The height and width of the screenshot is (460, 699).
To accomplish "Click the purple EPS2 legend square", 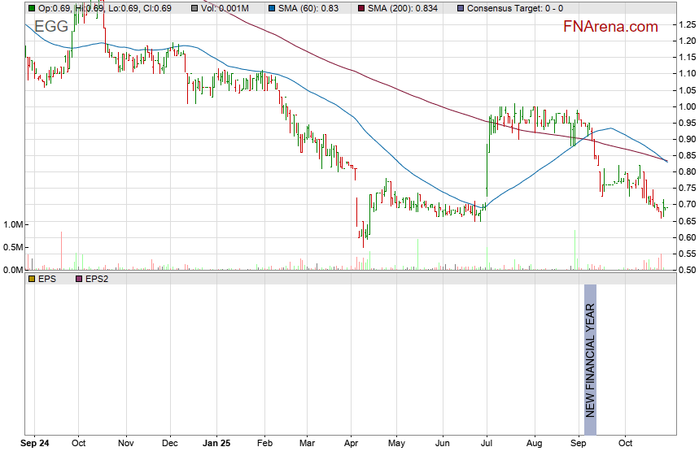I will click(78, 279).
